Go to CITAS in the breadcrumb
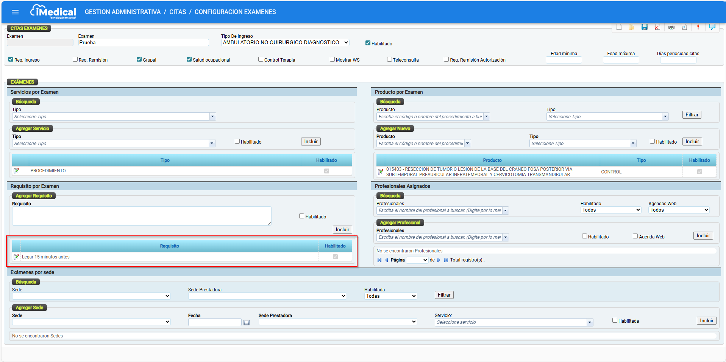 coord(178,12)
